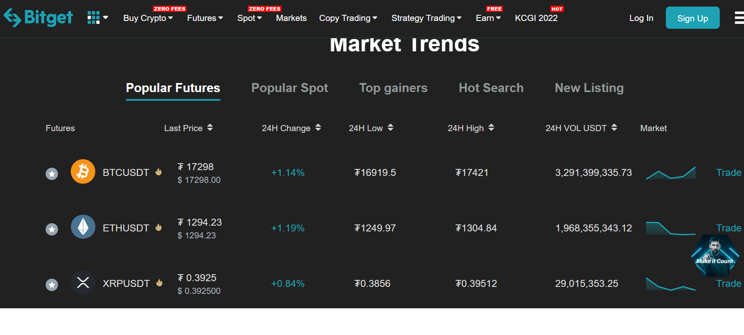Click Trade for XRPUSDT
The image size is (744, 335).
point(729,284)
